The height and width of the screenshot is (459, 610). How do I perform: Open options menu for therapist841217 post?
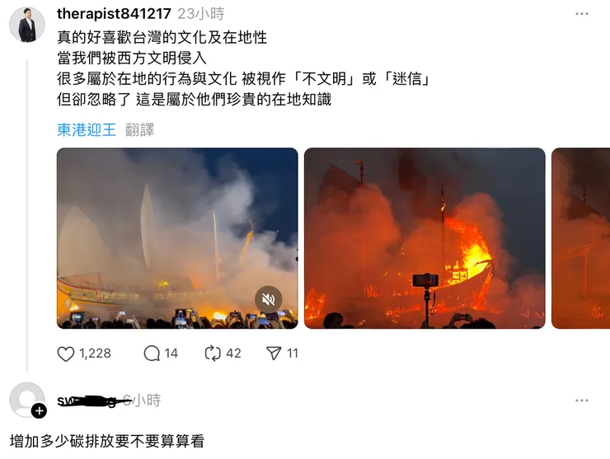point(582,14)
